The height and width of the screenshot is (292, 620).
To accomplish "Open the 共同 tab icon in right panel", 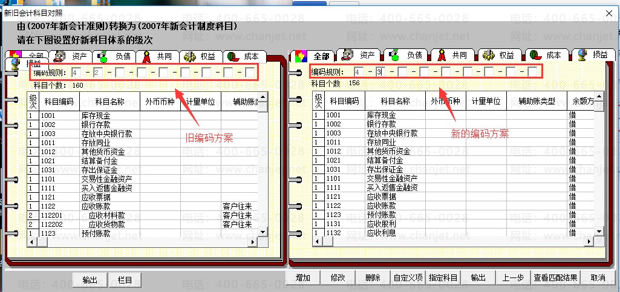I will pyautogui.click(x=442, y=56).
